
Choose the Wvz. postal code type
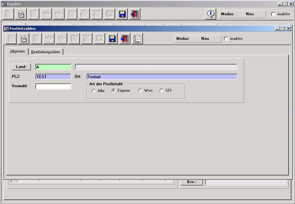(140, 90)
